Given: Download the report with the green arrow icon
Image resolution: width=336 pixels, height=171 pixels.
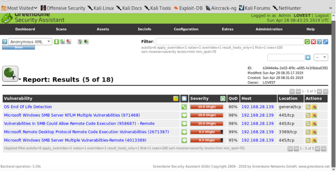Looking at the screenshot, I should pyautogui.click(x=56, y=42).
